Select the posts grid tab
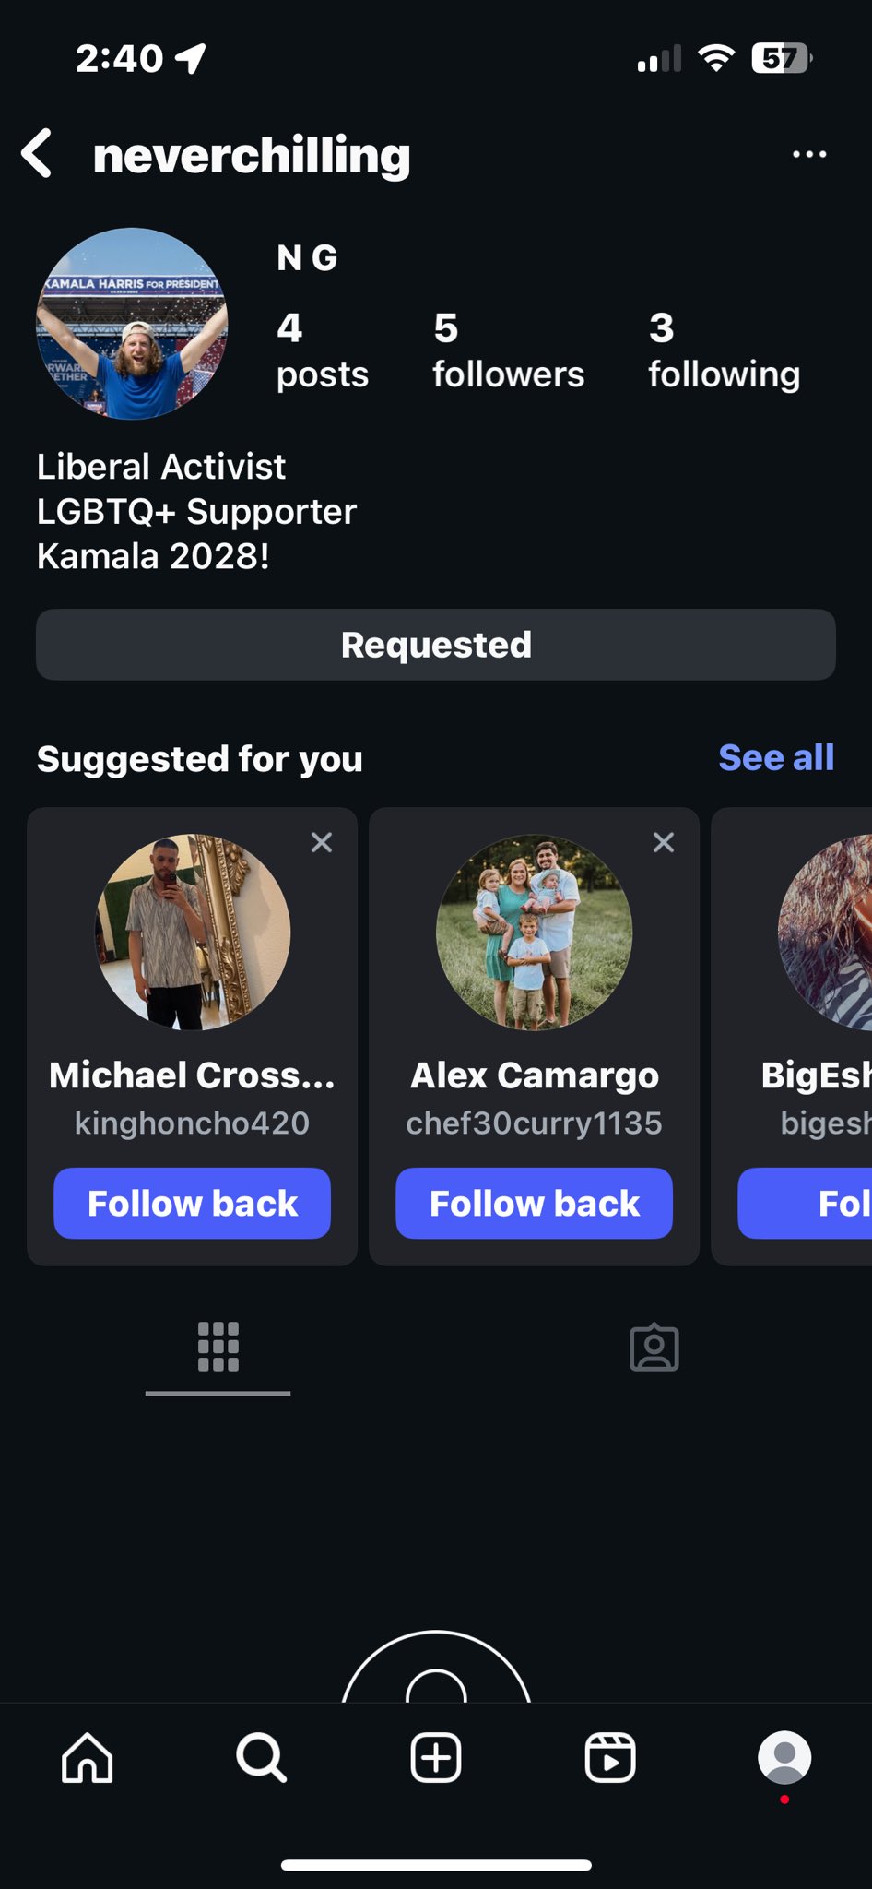Image resolution: width=872 pixels, height=1889 pixels. [x=218, y=1348]
